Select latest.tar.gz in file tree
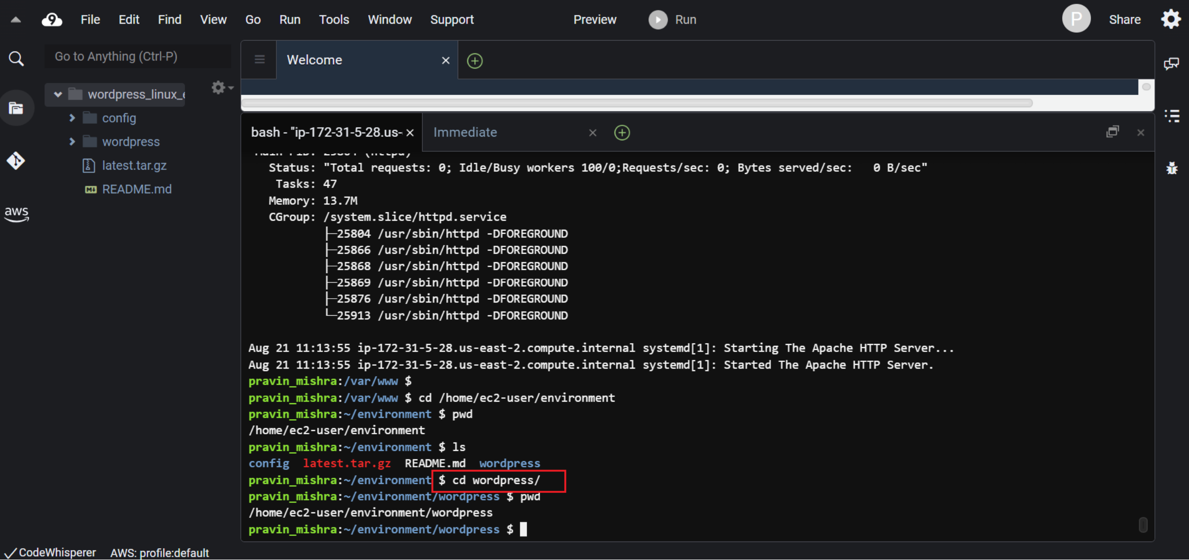This screenshot has height=560, width=1189. (134, 165)
